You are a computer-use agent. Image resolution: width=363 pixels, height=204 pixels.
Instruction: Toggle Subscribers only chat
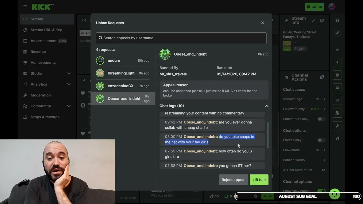pos(321,119)
